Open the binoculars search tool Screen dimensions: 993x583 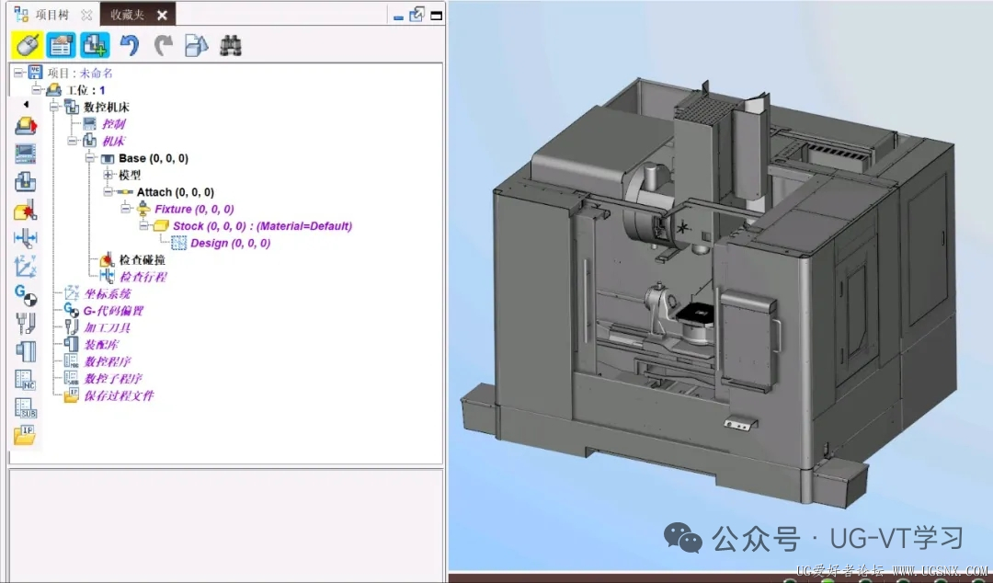[231, 46]
